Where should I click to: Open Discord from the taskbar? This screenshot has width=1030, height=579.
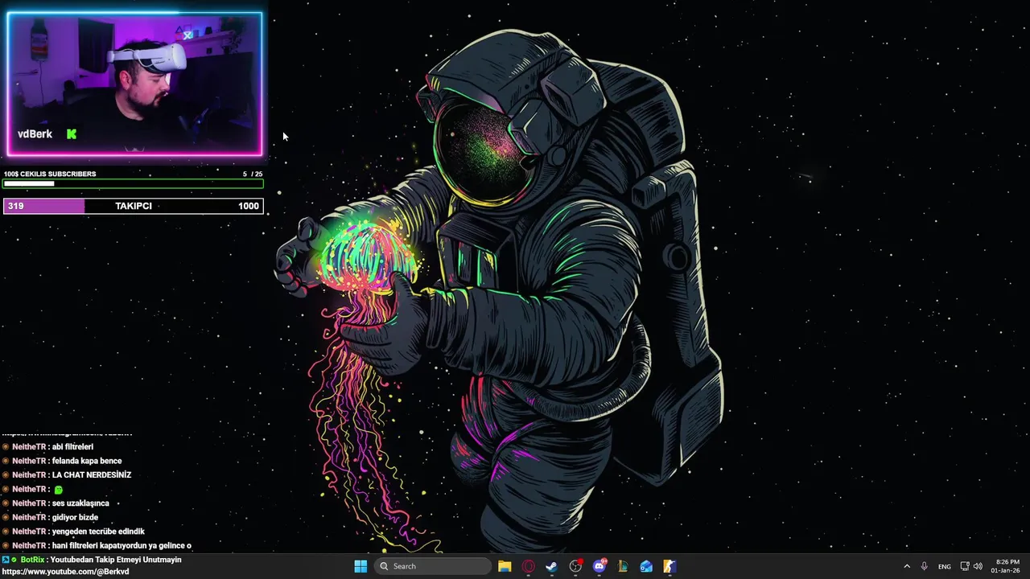point(599,566)
